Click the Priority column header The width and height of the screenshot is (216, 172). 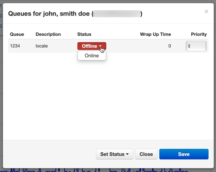coord(199,34)
